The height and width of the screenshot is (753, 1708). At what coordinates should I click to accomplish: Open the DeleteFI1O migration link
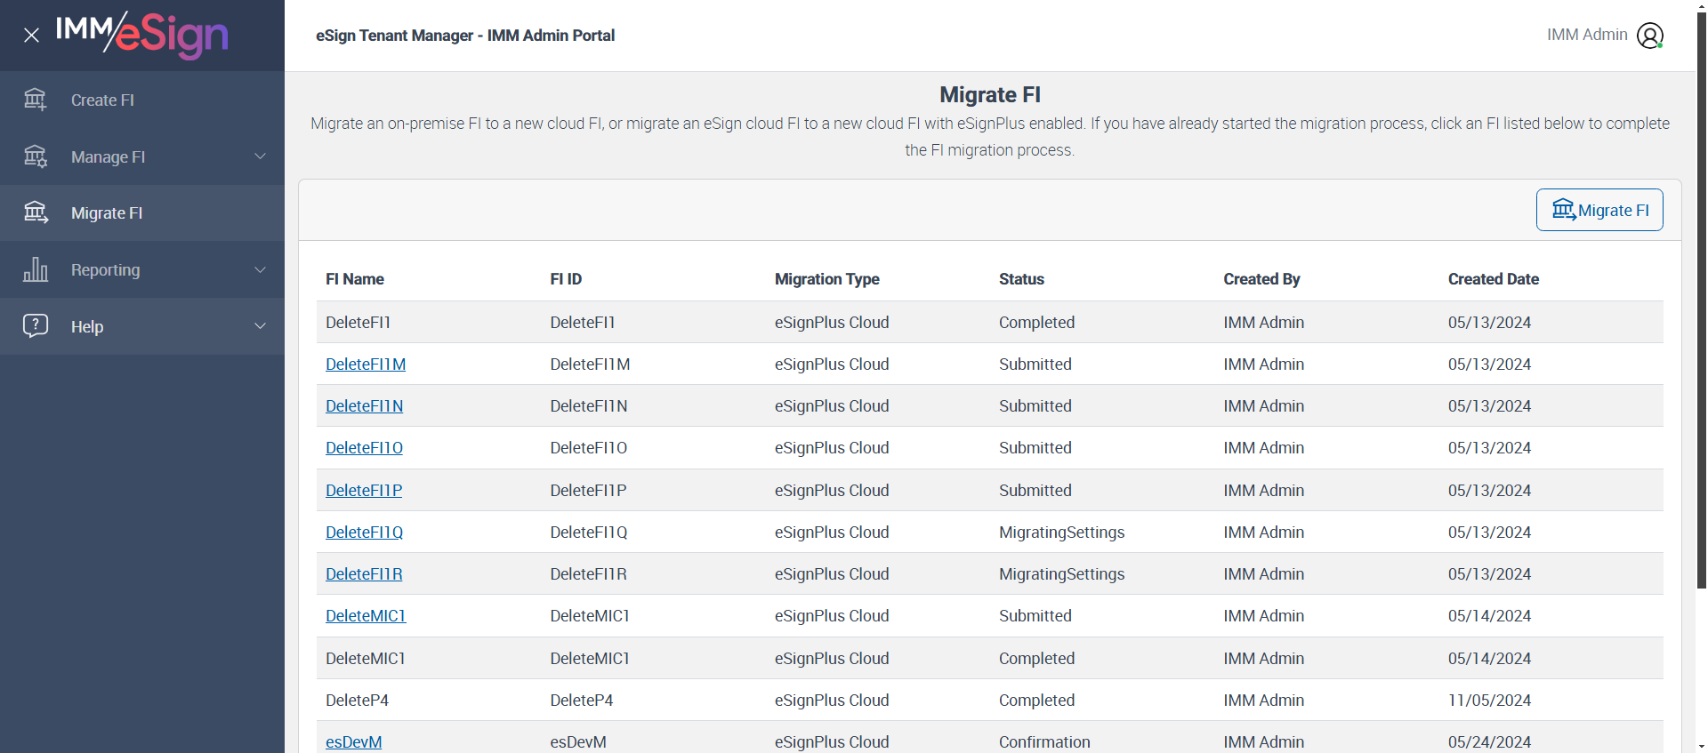[364, 447]
